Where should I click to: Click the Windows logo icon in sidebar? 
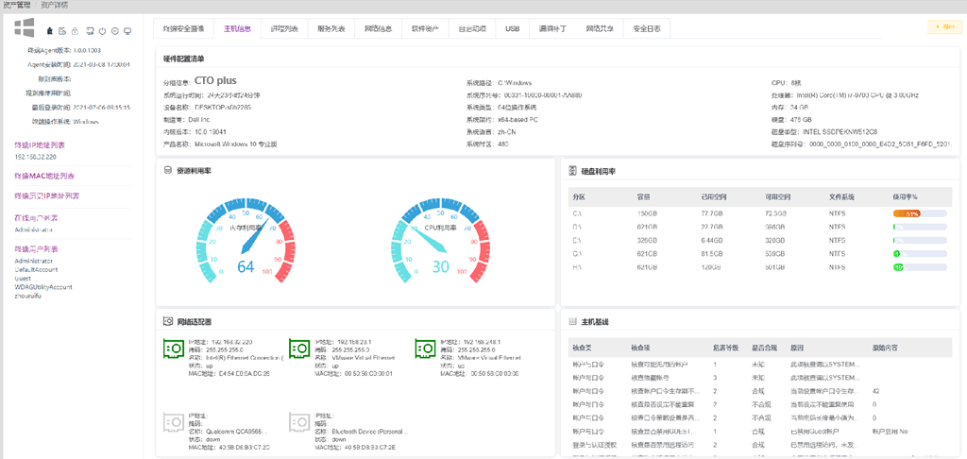click(25, 28)
